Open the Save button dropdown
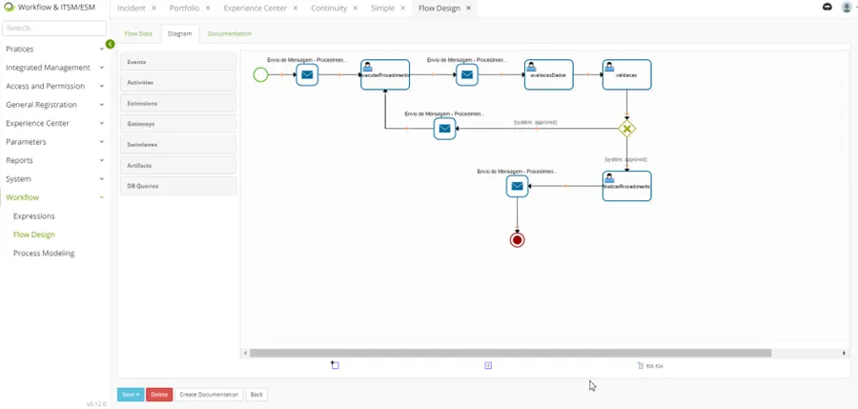Screen dimensions: 858x409 (x=131, y=395)
